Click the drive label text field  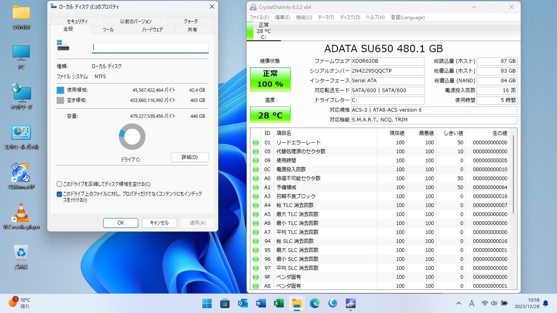[150, 47]
